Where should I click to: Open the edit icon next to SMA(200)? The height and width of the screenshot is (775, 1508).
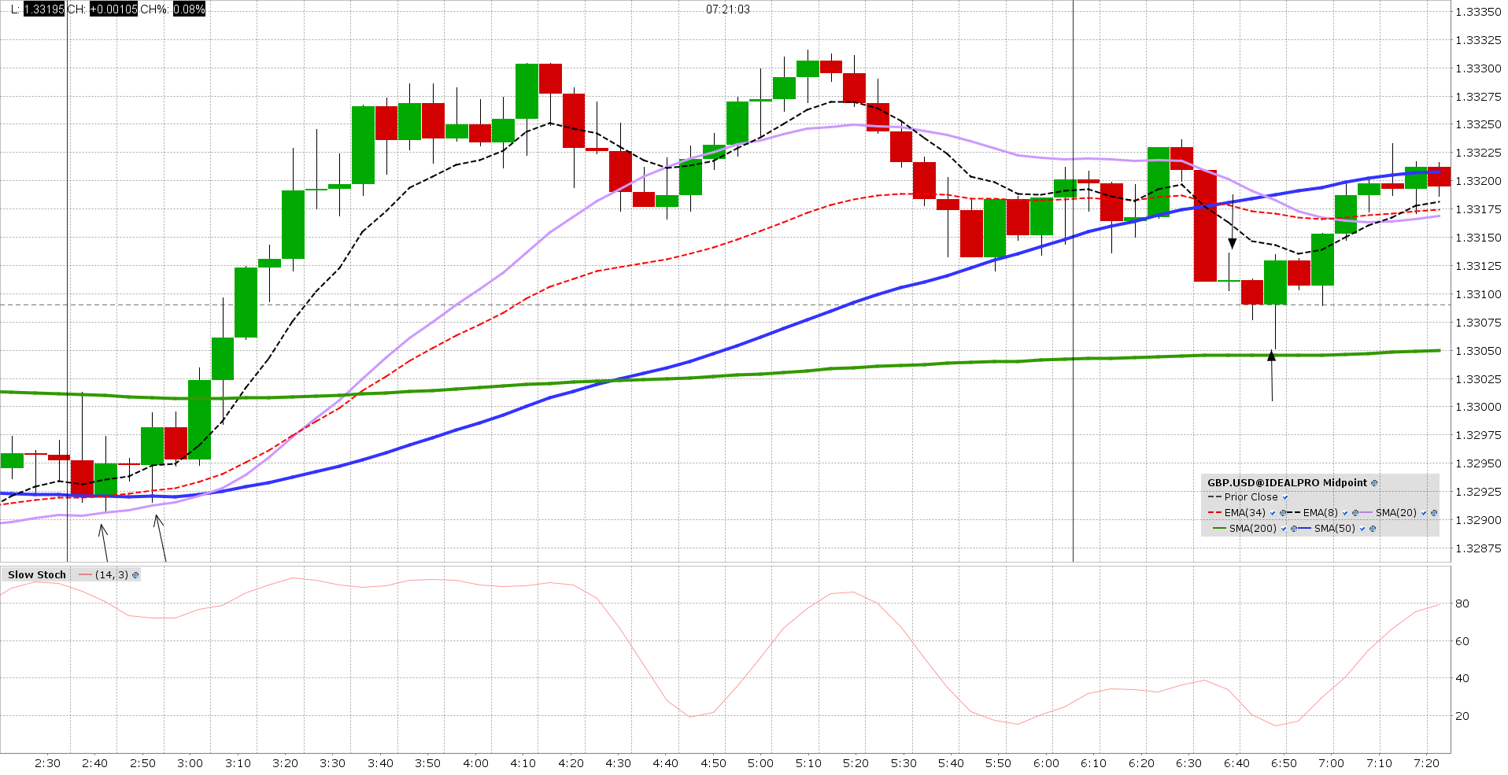1294,529
